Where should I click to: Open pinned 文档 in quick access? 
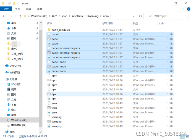pyautogui.click(x=14, y=33)
